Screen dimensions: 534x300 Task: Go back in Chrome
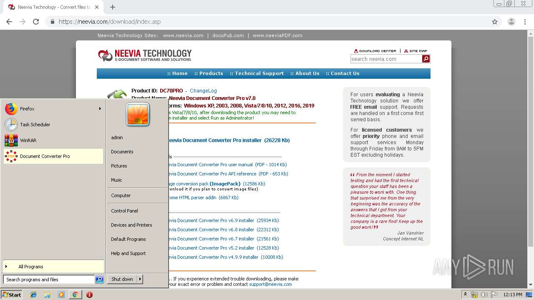click(9, 22)
